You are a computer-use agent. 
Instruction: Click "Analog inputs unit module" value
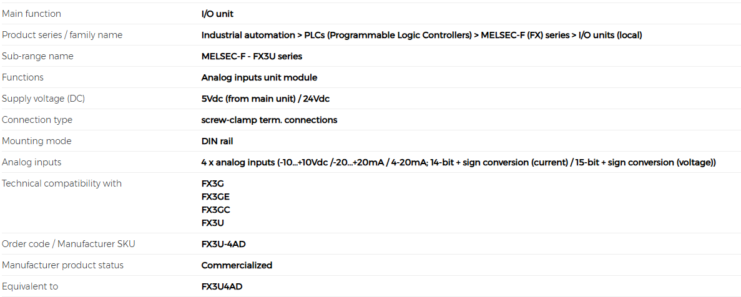tap(259, 77)
